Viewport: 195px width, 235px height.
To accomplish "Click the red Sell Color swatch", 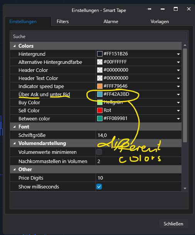I will [x=100, y=110].
